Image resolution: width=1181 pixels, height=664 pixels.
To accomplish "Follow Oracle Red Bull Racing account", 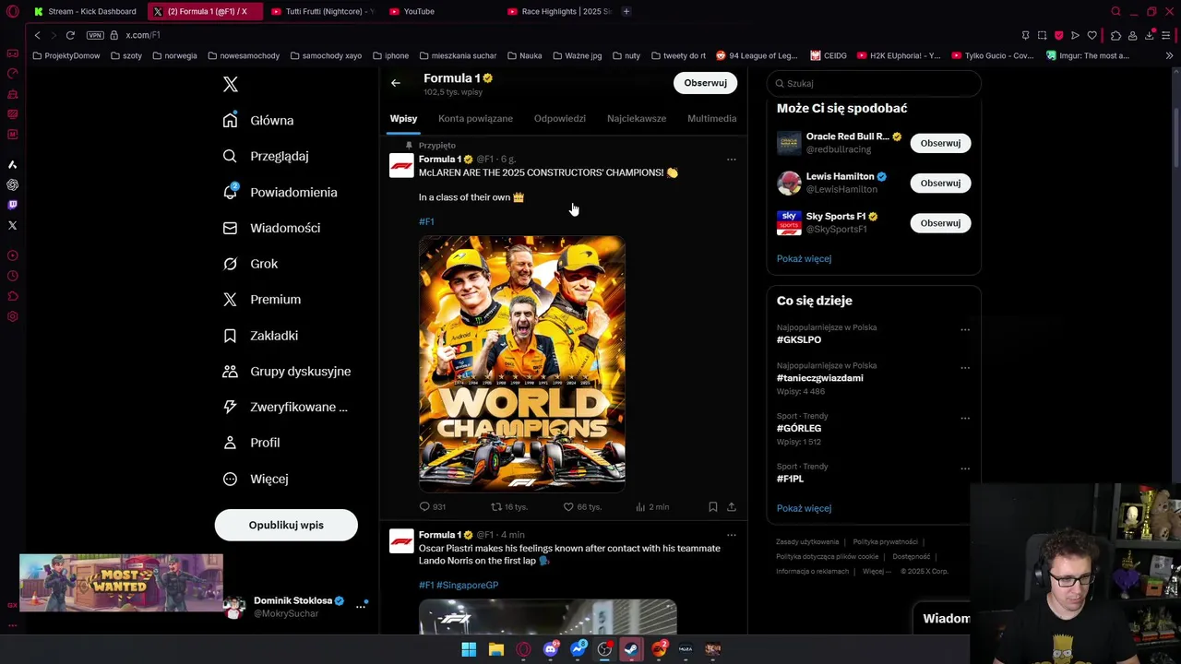I will pyautogui.click(x=940, y=143).
